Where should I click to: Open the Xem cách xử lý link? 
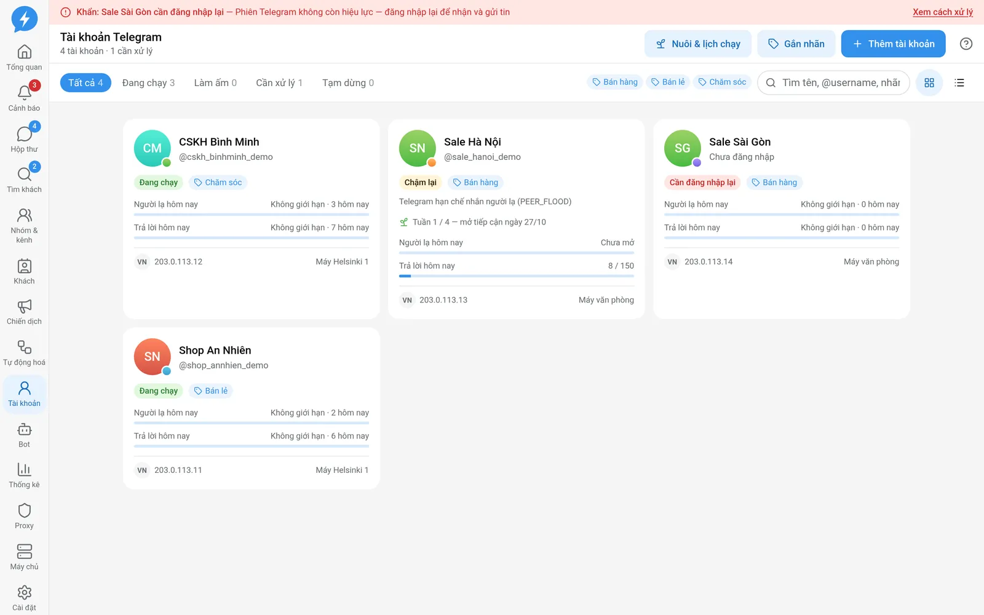943,12
